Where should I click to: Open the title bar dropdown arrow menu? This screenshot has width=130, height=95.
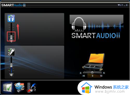pos(119,5)
